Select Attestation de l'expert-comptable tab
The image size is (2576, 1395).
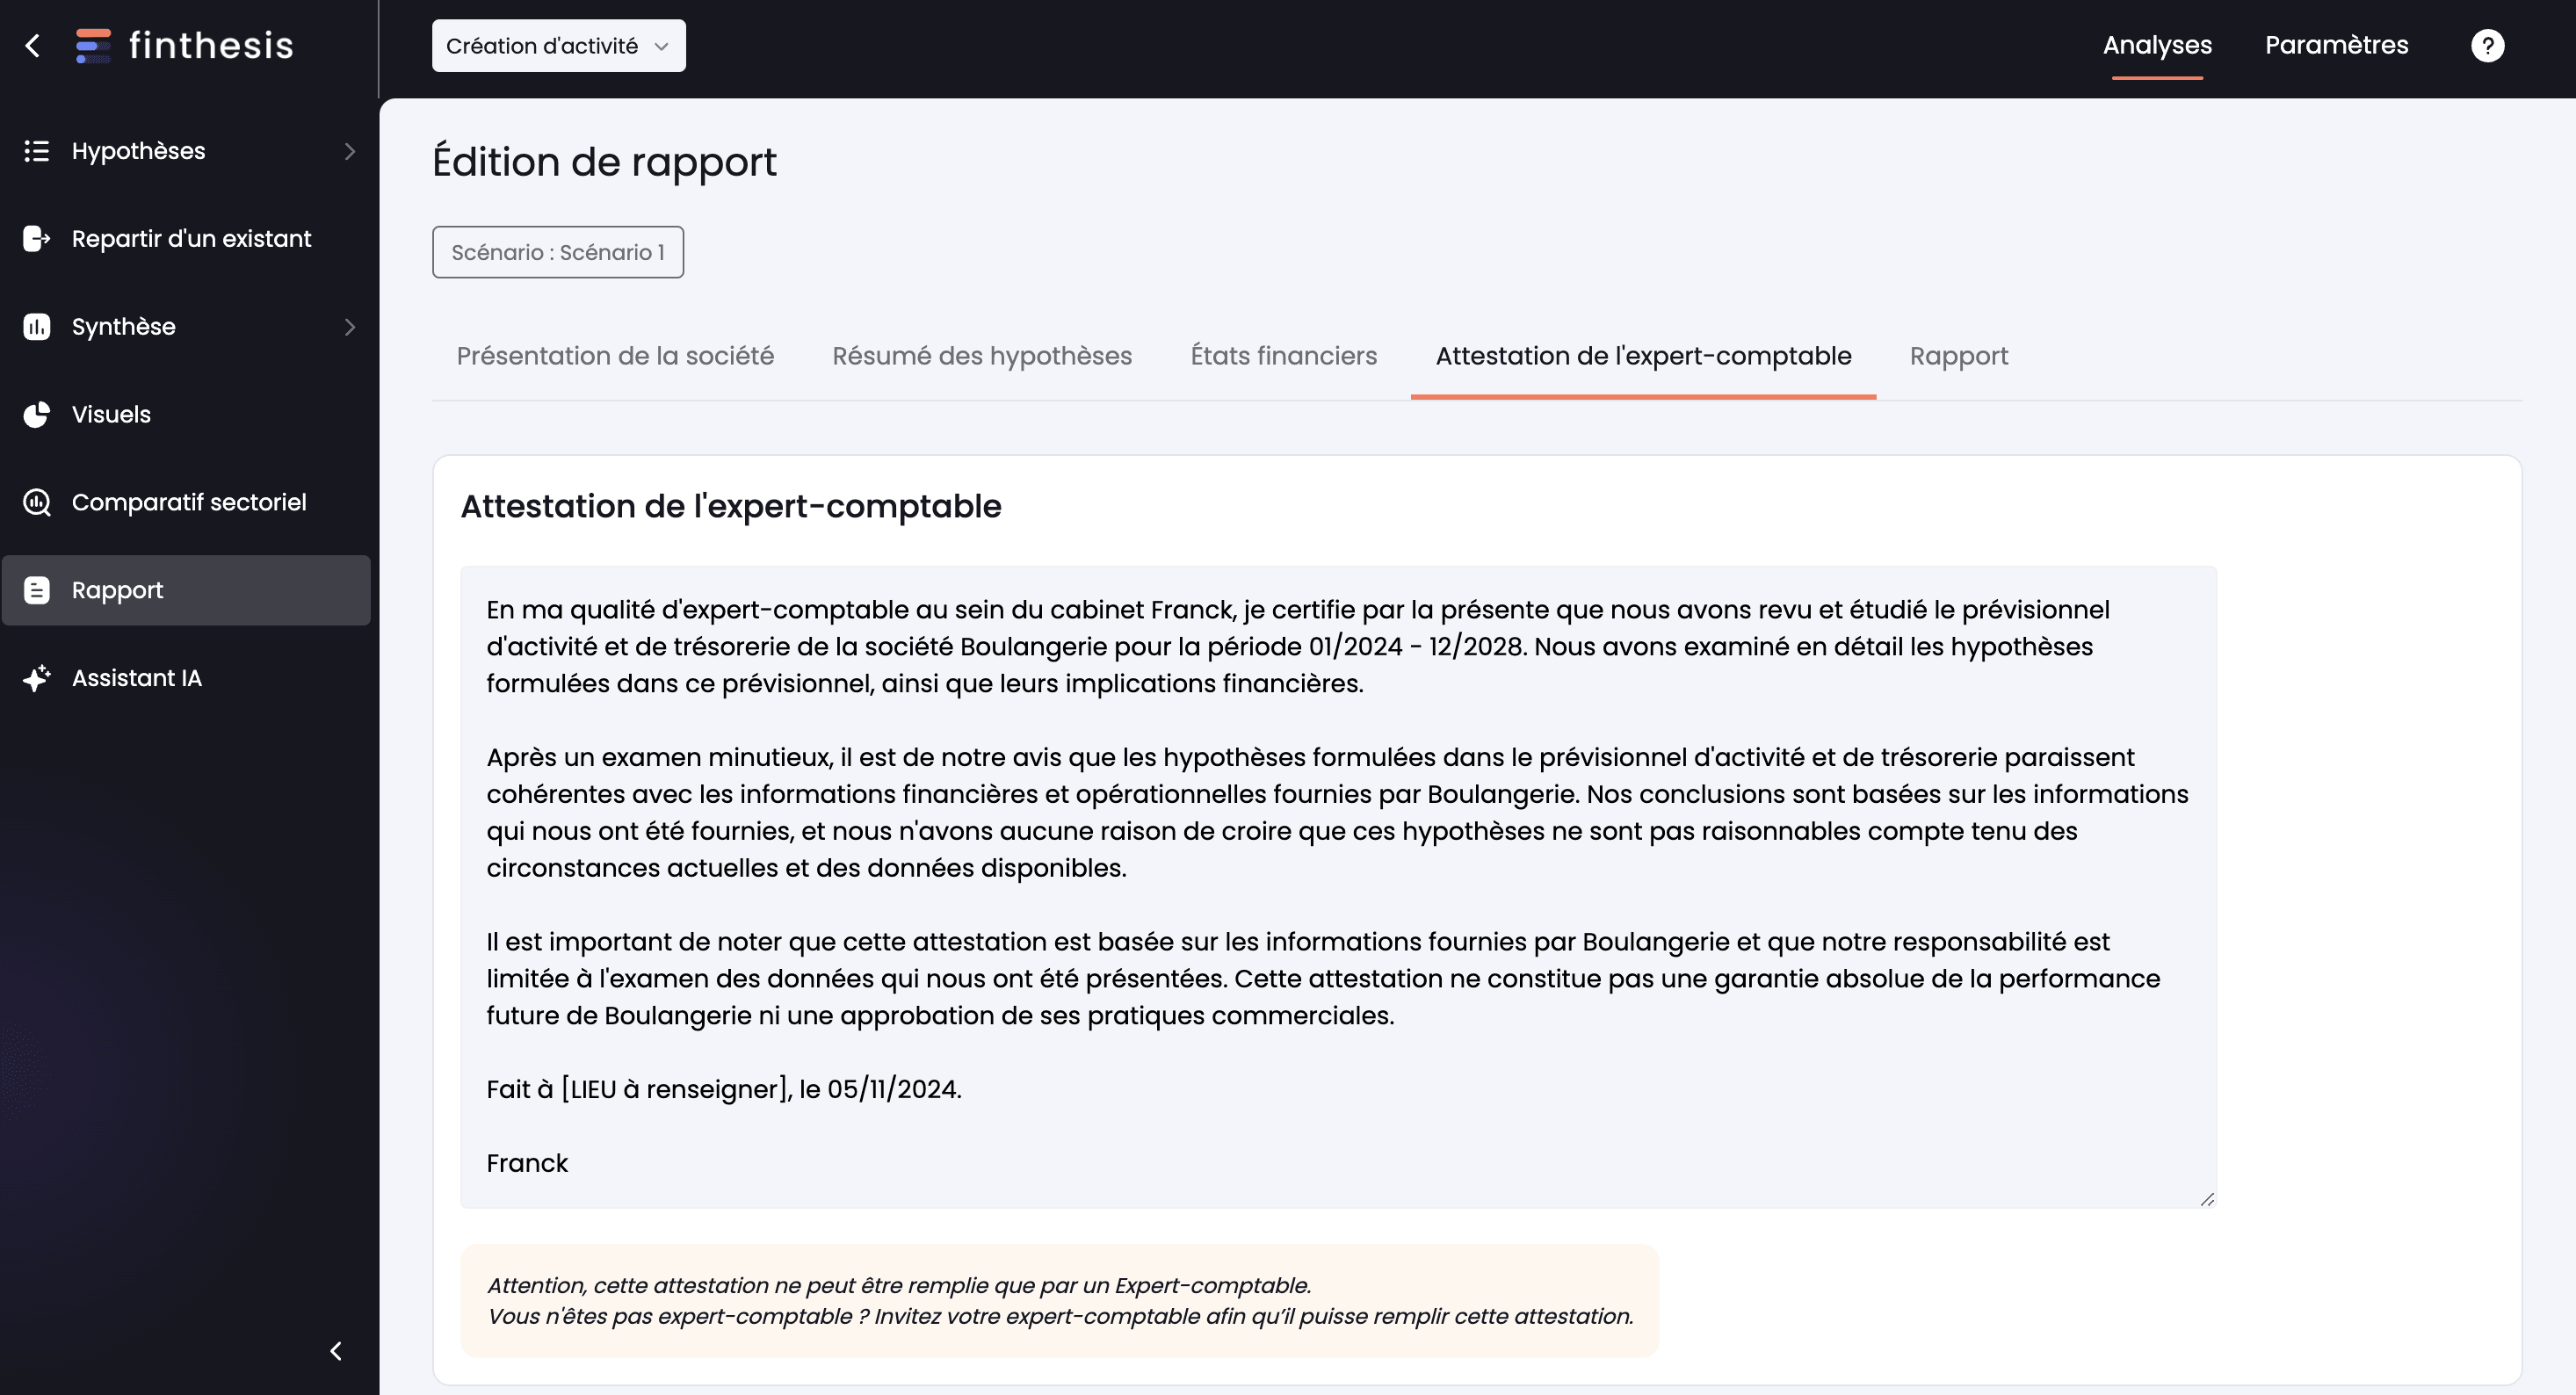[x=1643, y=356]
